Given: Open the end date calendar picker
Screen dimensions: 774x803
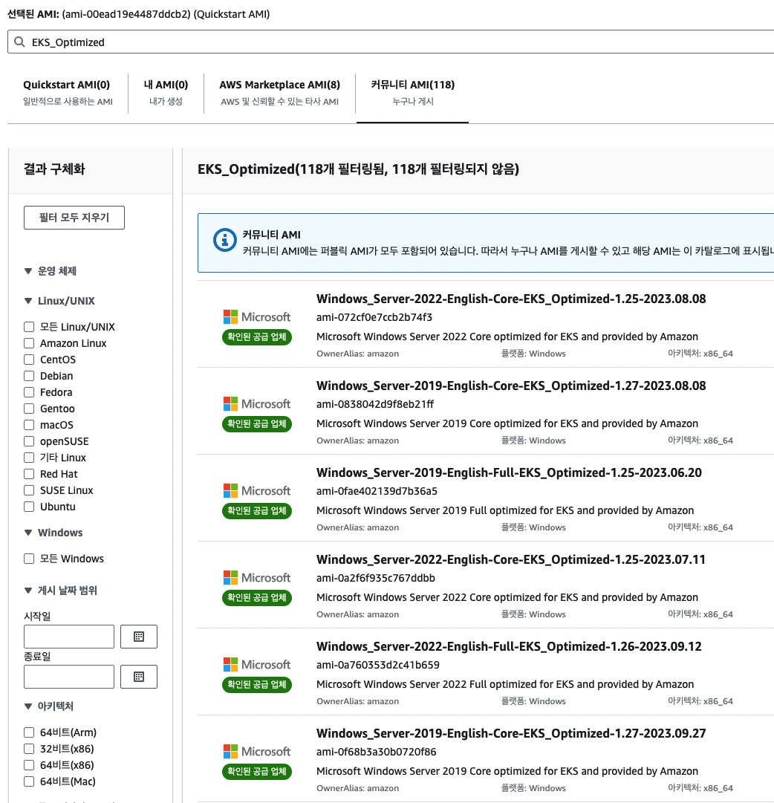Looking at the screenshot, I should pyautogui.click(x=139, y=677).
